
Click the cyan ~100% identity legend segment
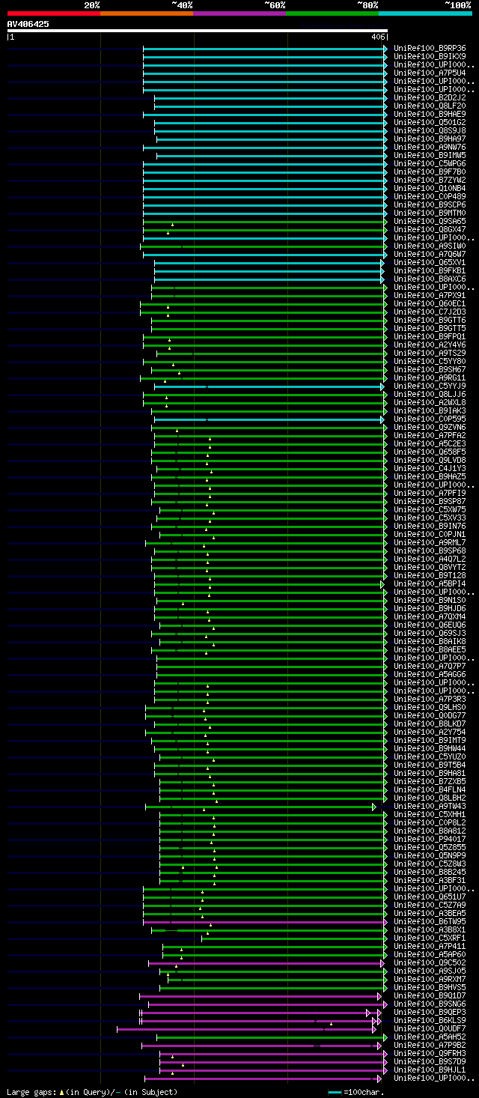(x=425, y=13)
